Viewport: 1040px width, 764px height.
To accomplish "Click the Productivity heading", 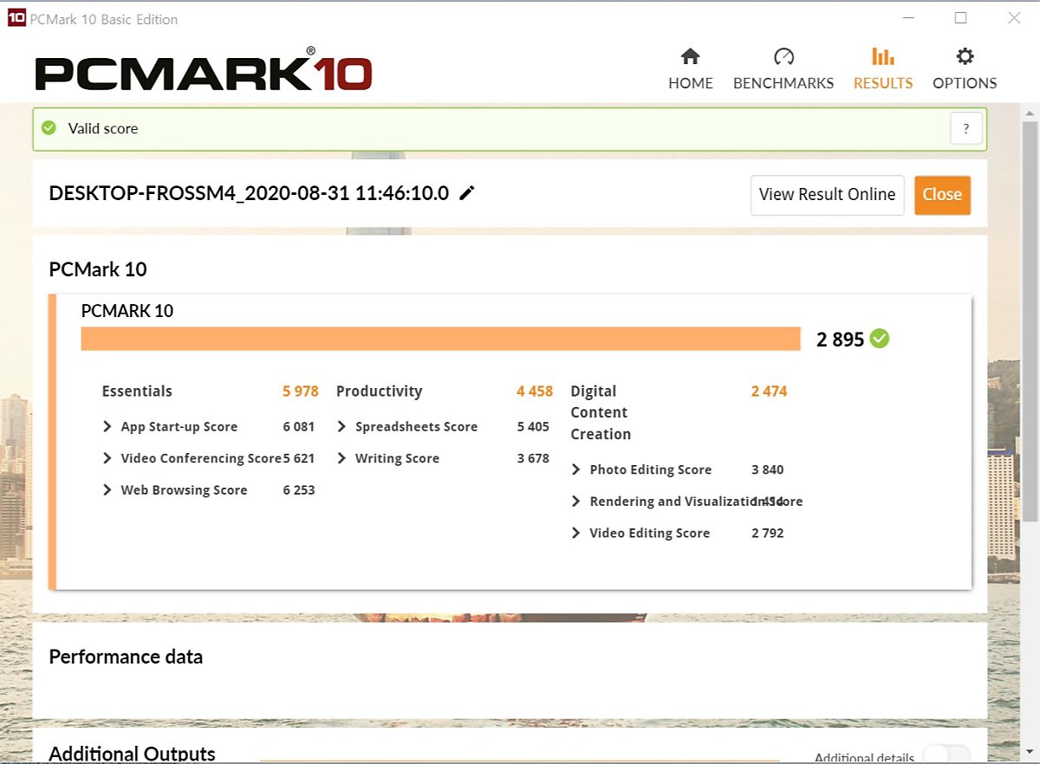I will click(x=379, y=392).
